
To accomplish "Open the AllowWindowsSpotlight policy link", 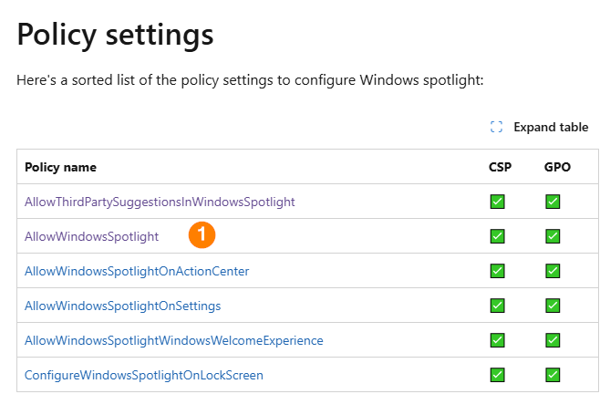I will [x=91, y=236].
